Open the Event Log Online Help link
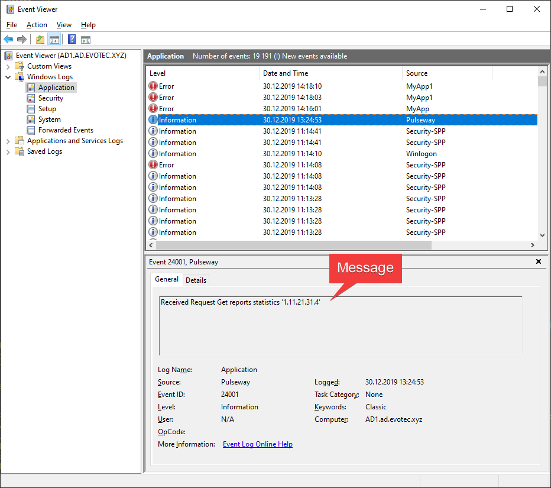The width and height of the screenshot is (551, 488). [x=257, y=444]
